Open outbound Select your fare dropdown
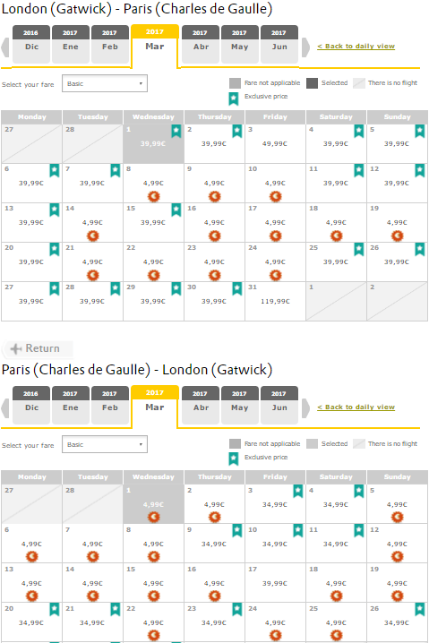The width and height of the screenshot is (429, 643). [x=105, y=83]
